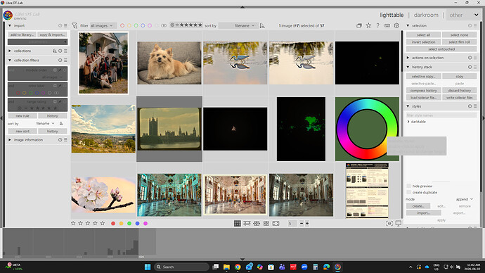This screenshot has height=273, width=485.
Task: Reset the history stack module
Action: [x=470, y=67]
